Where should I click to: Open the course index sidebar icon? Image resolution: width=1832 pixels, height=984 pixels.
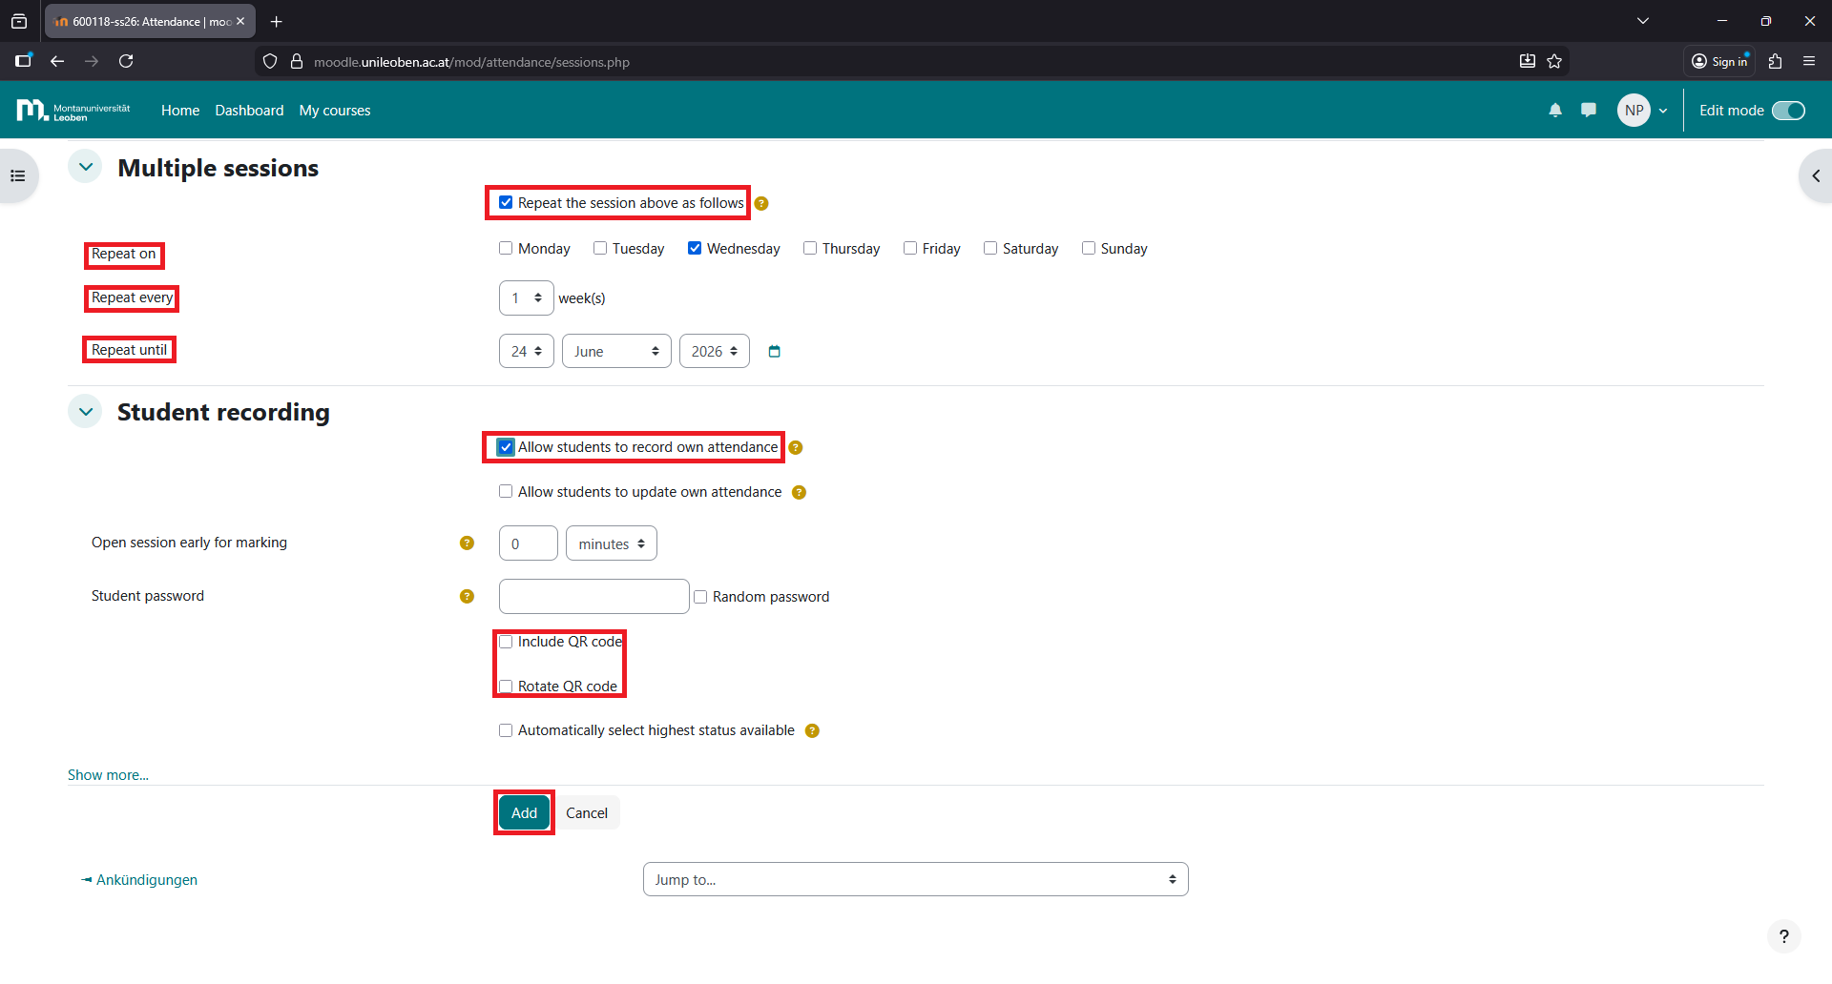coord(18,175)
